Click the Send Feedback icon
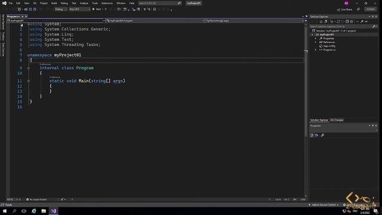 click(358, 10)
